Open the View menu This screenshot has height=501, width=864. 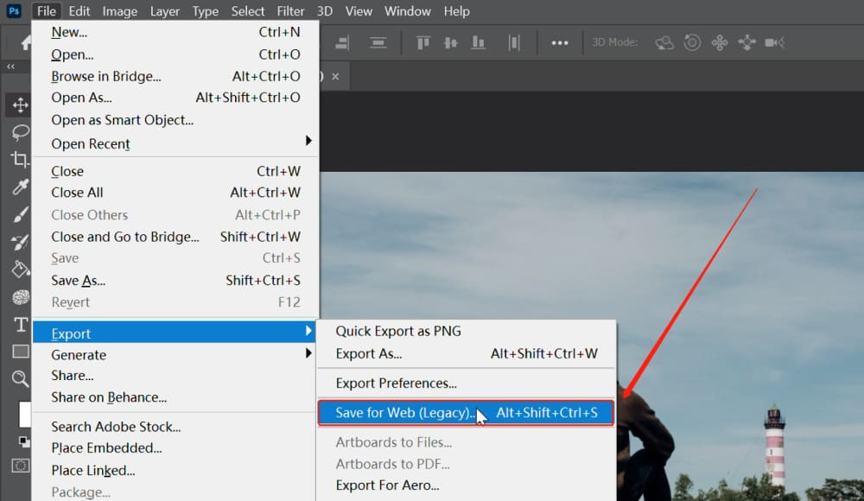[x=359, y=11]
